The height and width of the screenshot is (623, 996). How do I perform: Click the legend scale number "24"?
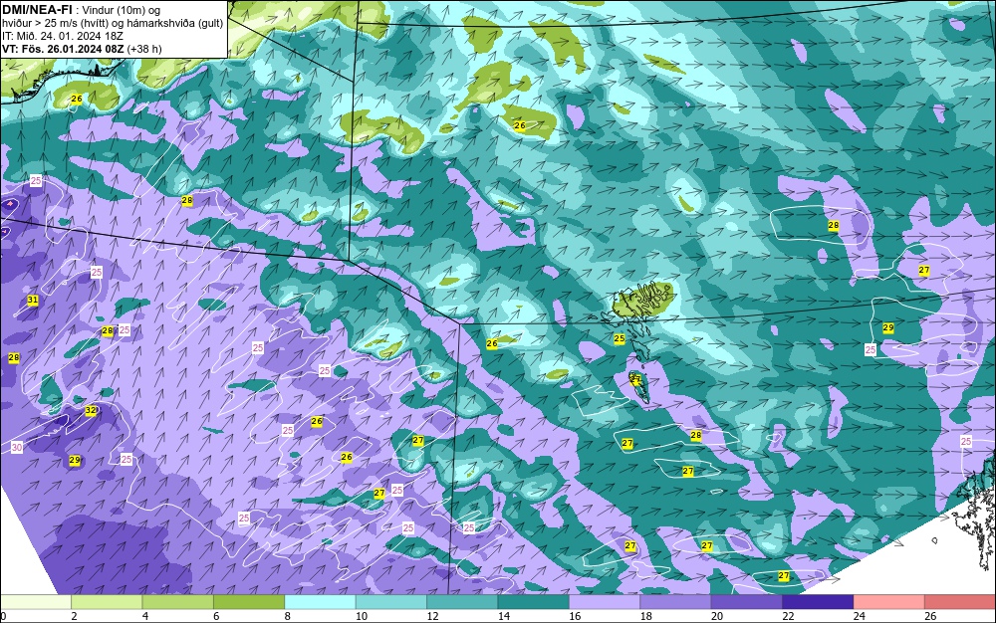(859, 616)
